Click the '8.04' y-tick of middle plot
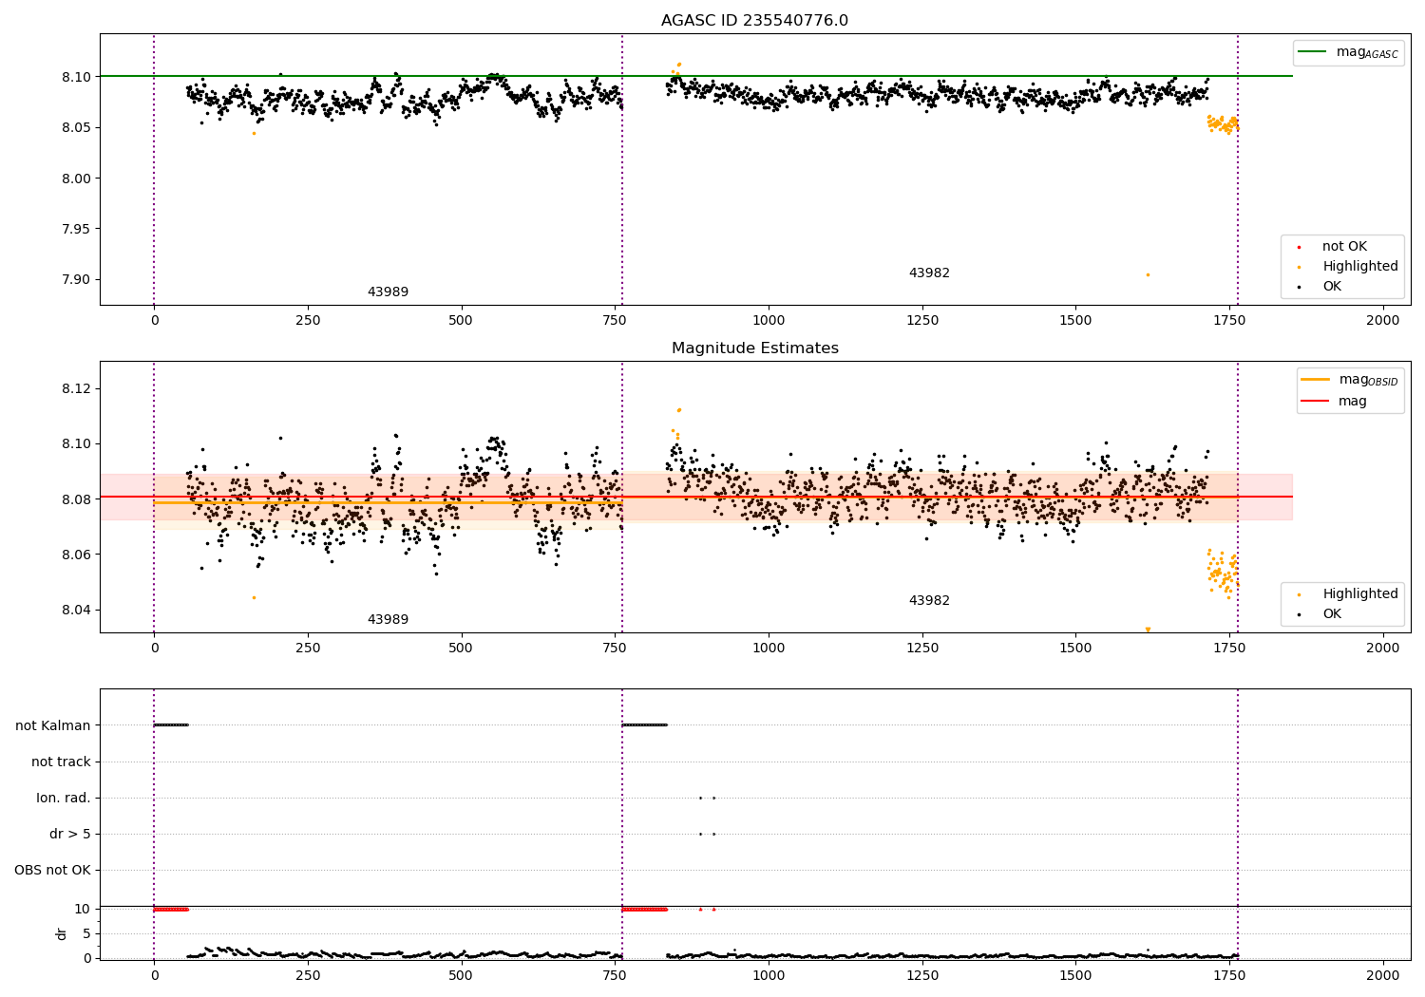The image size is (1425, 997). pyautogui.click(x=77, y=610)
